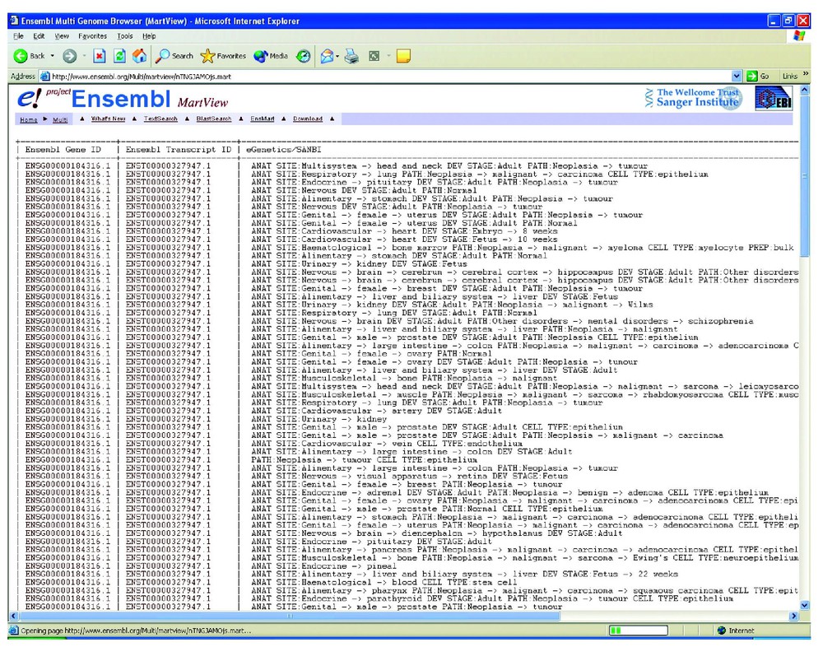Image resolution: width=823 pixels, height=647 pixels.
Task: Follow the BlastSearch link
Action: [213, 119]
